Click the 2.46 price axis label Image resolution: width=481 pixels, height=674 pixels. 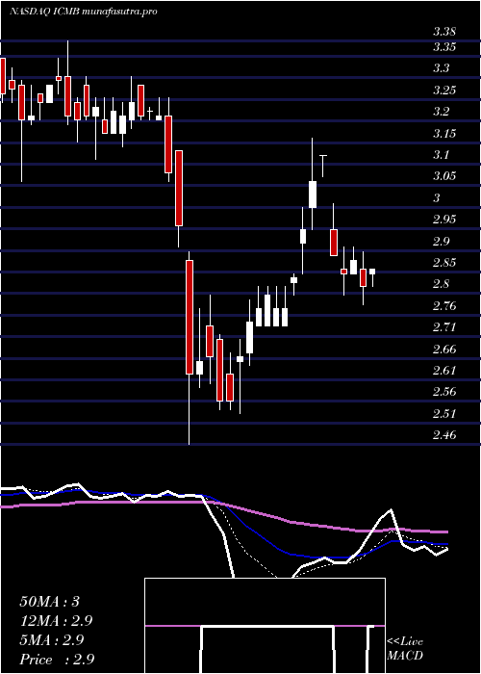[444, 435]
